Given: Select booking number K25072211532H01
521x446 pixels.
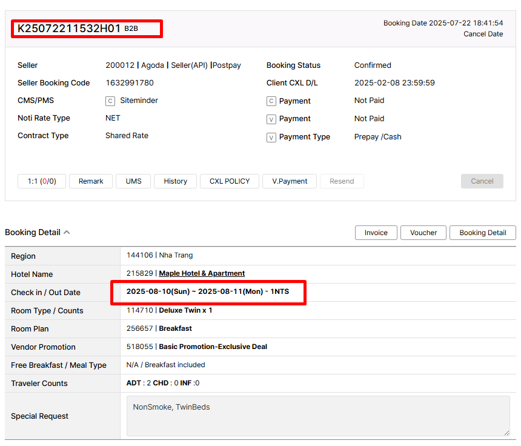Looking at the screenshot, I should point(69,28).
